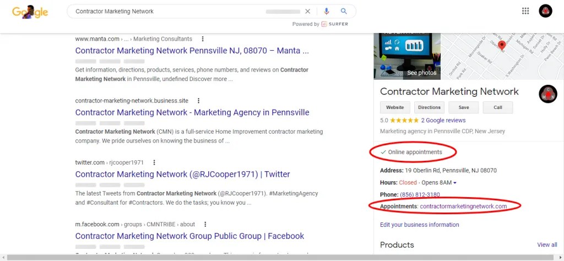
Task: Open the account avatar in top bar
Action: (x=545, y=11)
